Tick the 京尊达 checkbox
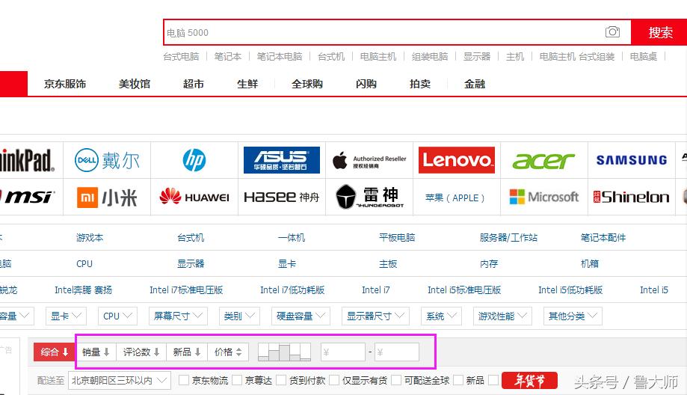This screenshot has width=687, height=395. [237, 380]
